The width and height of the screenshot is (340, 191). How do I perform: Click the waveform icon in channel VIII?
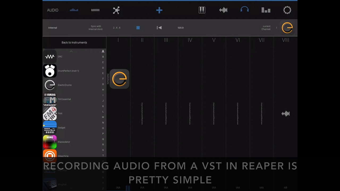point(286,114)
